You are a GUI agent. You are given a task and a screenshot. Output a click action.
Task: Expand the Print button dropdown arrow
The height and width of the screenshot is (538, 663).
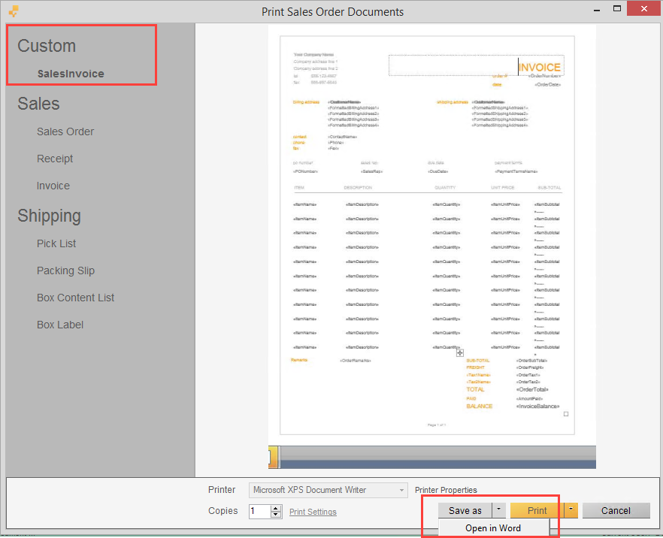pos(571,510)
